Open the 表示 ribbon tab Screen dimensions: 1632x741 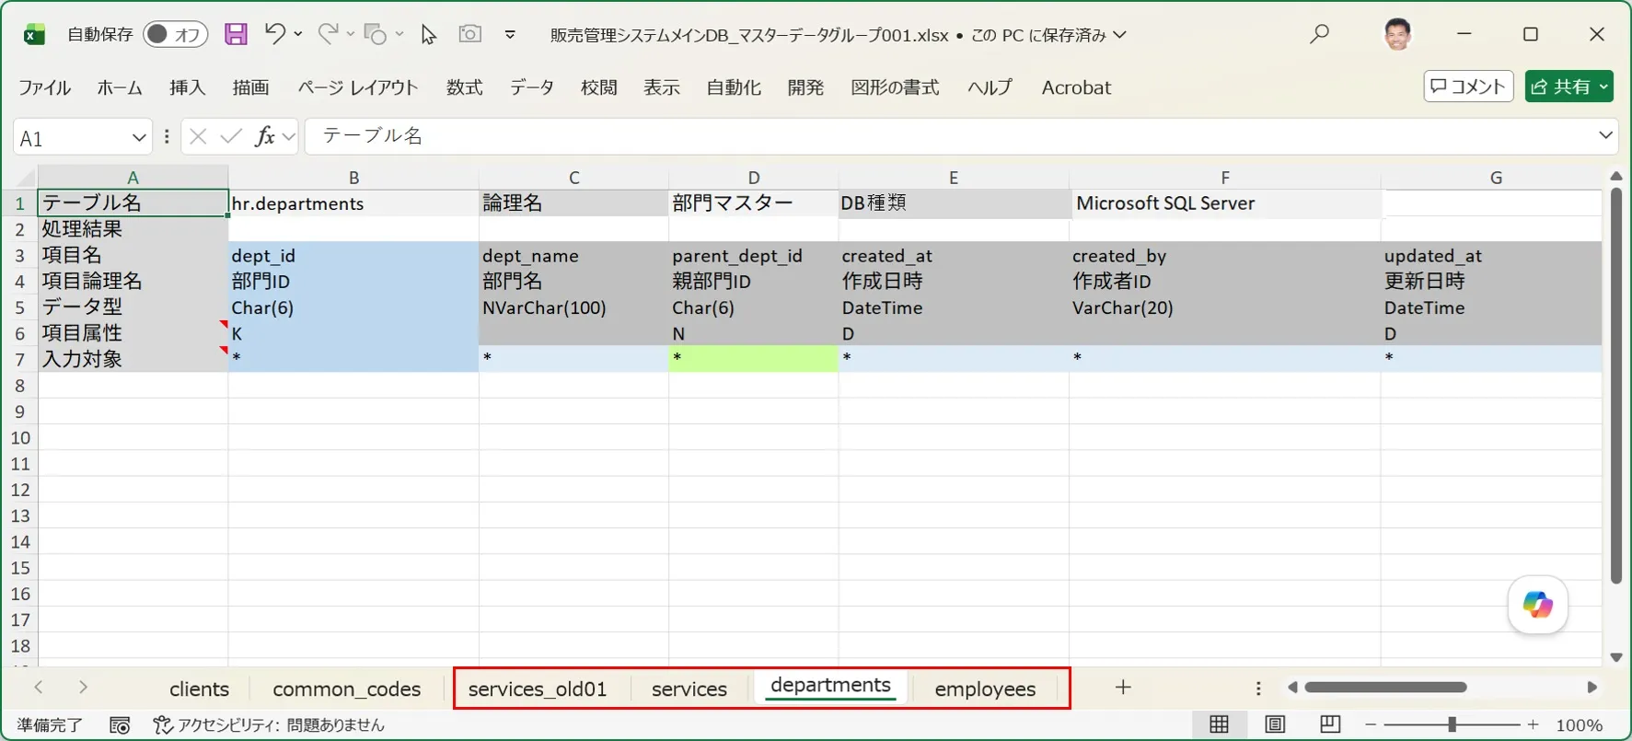[661, 87]
